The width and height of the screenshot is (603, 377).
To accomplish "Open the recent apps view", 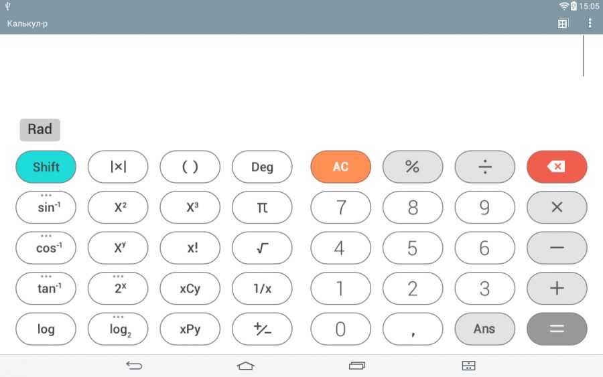I will (x=357, y=366).
